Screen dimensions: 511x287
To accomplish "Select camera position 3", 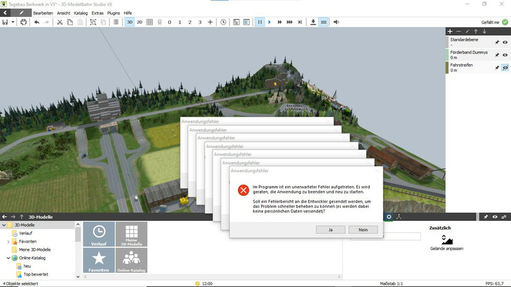I will [200, 22].
